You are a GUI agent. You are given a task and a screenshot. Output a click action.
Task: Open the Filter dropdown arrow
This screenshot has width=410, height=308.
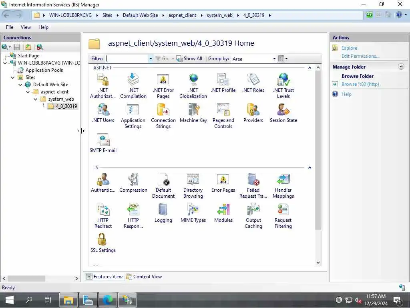(151, 59)
